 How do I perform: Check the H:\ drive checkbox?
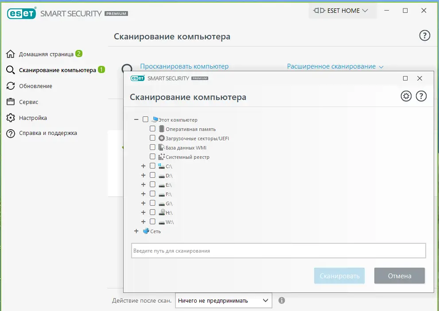152,212
